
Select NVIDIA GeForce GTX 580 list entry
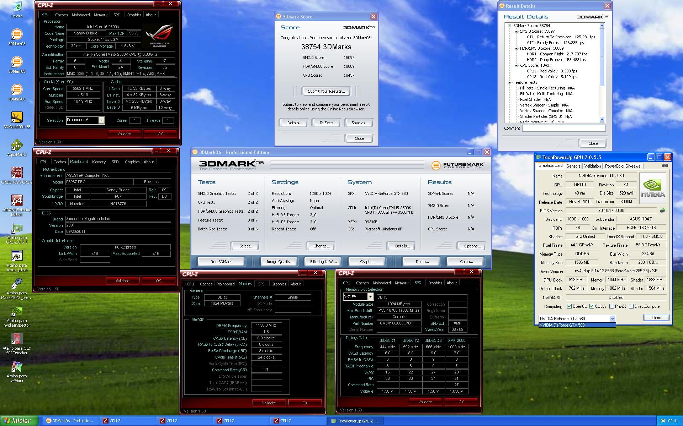(x=577, y=325)
